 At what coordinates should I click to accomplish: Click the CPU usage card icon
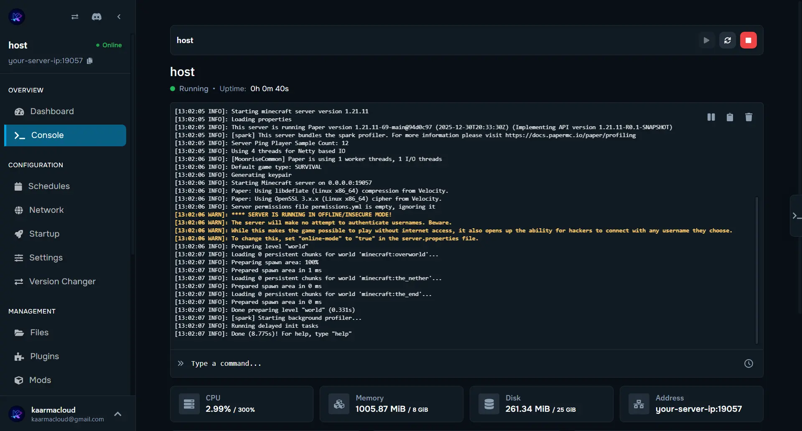189,404
